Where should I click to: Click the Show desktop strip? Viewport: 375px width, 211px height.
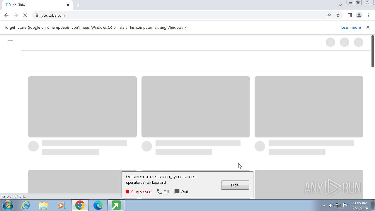(373, 205)
